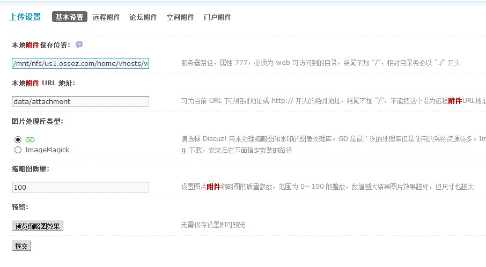Go to the 空间附件 tab

click(x=180, y=17)
